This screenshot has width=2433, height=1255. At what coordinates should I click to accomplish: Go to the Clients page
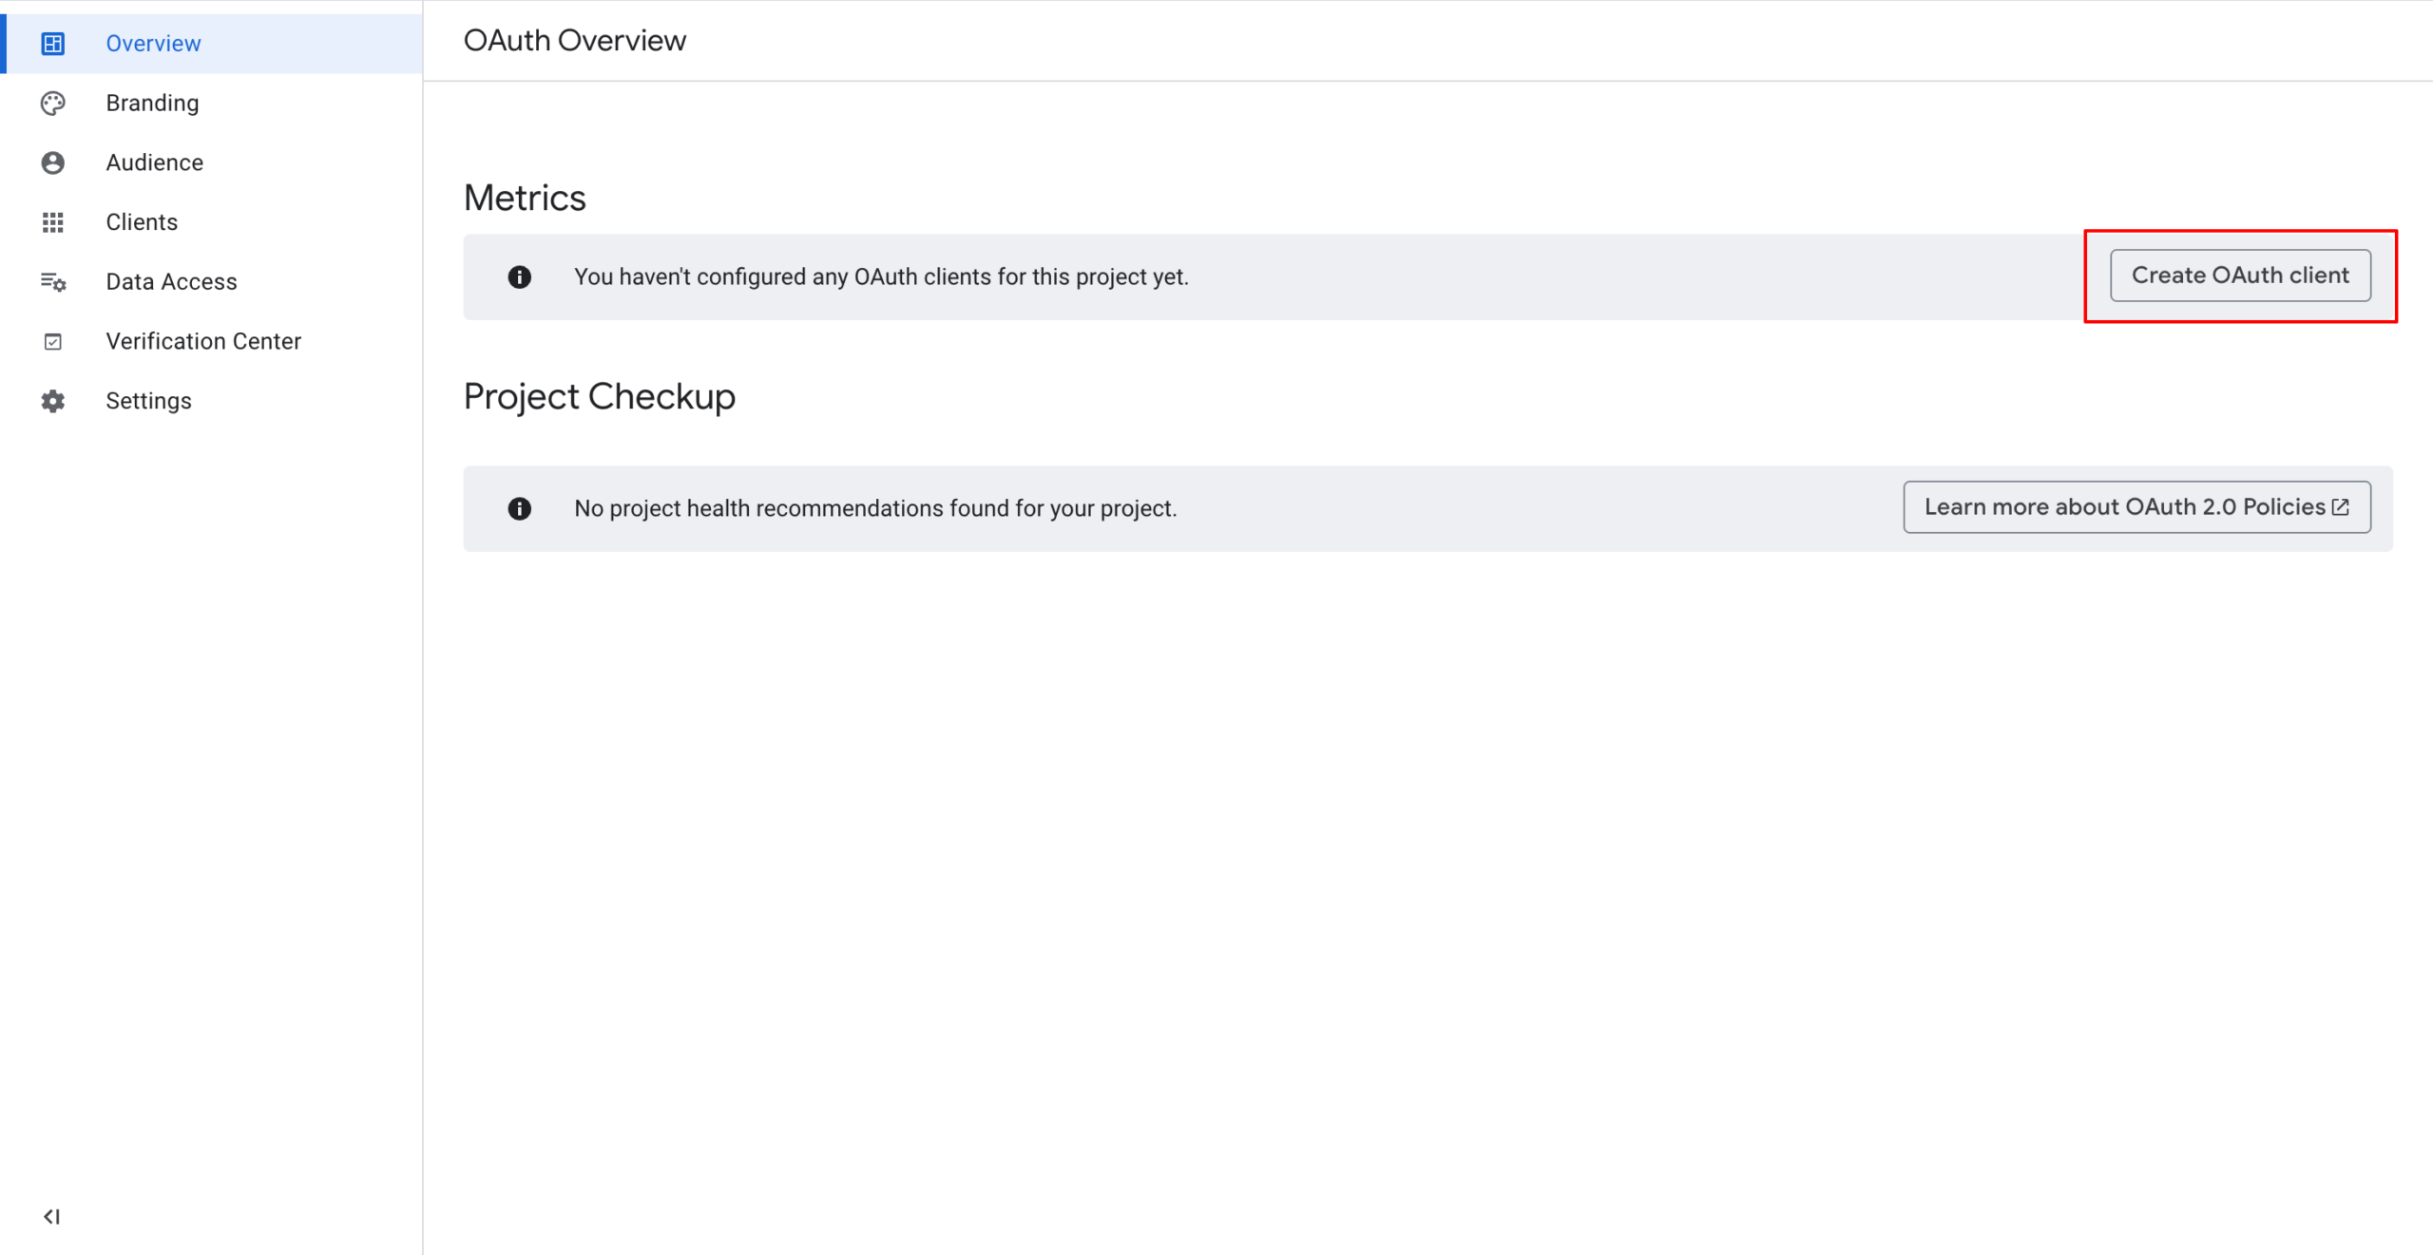coord(142,221)
